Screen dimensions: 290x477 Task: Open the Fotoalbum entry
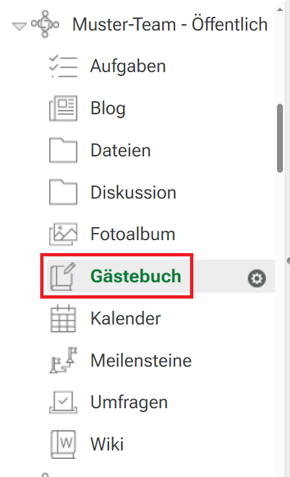click(133, 234)
